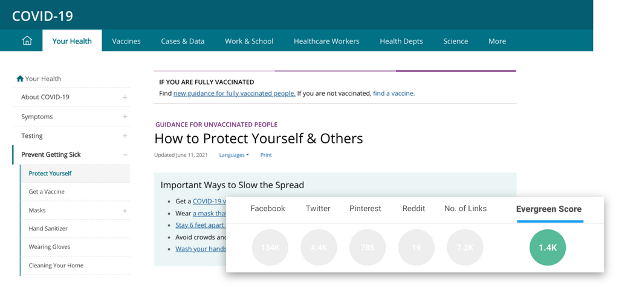Open new guidance for fully vaccinated people link
619x288 pixels.
click(x=235, y=93)
